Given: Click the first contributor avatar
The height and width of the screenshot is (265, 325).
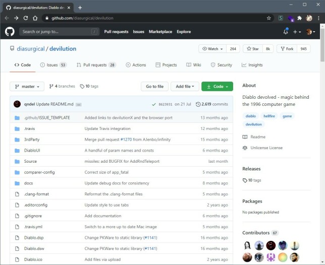Looking at the screenshot, I should (247, 245).
